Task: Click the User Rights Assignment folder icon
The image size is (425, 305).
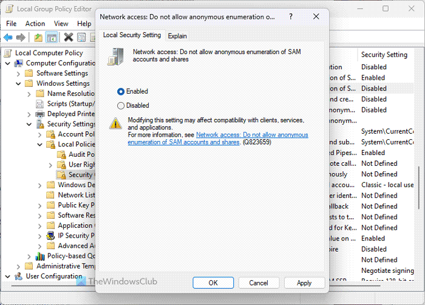Action: click(61, 165)
